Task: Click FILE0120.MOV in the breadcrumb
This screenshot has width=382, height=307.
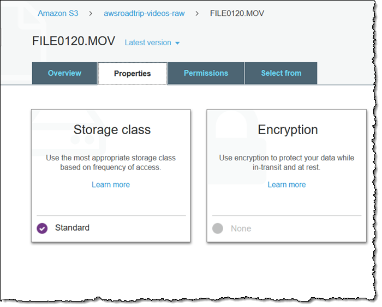Action: pos(237,13)
